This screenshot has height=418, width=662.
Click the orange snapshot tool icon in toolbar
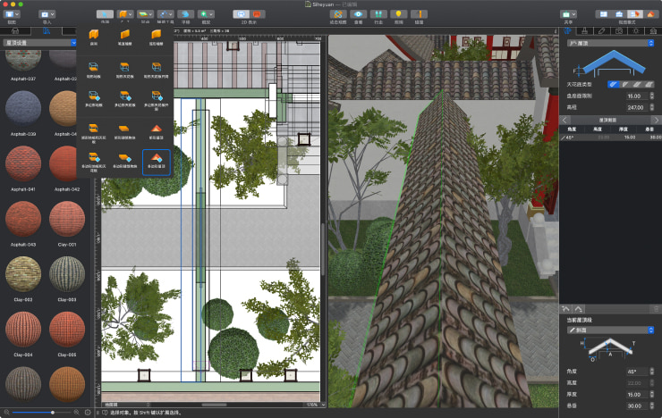tap(419, 14)
